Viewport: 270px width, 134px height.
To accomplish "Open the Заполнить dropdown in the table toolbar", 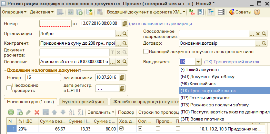I will (x=101, y=112).
